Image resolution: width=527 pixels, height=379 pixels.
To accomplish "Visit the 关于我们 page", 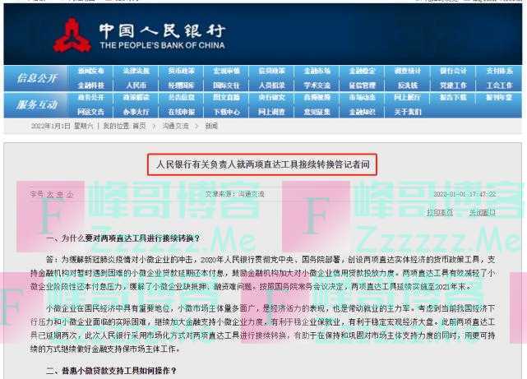I will point(407,112).
